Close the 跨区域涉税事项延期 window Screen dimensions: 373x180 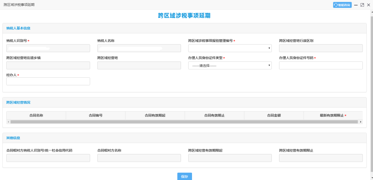369,5
